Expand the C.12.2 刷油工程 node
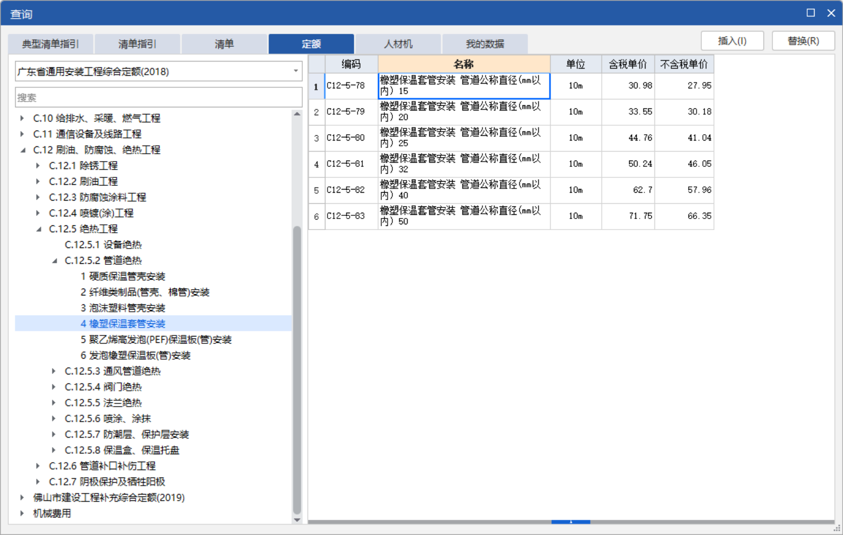843x535 pixels. click(x=38, y=182)
